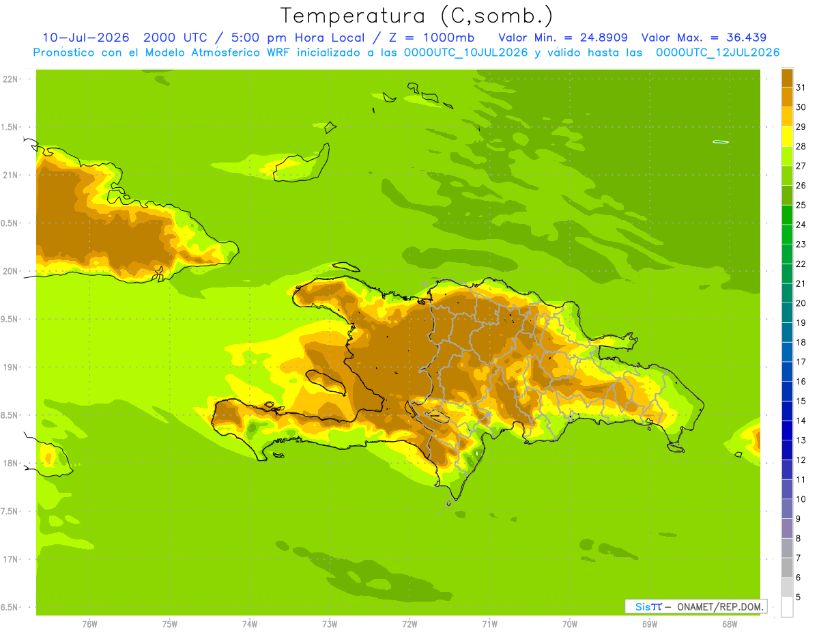This screenshot has width=819, height=633.
Task: Click the "71W" longitude label
Action: pyautogui.click(x=489, y=624)
